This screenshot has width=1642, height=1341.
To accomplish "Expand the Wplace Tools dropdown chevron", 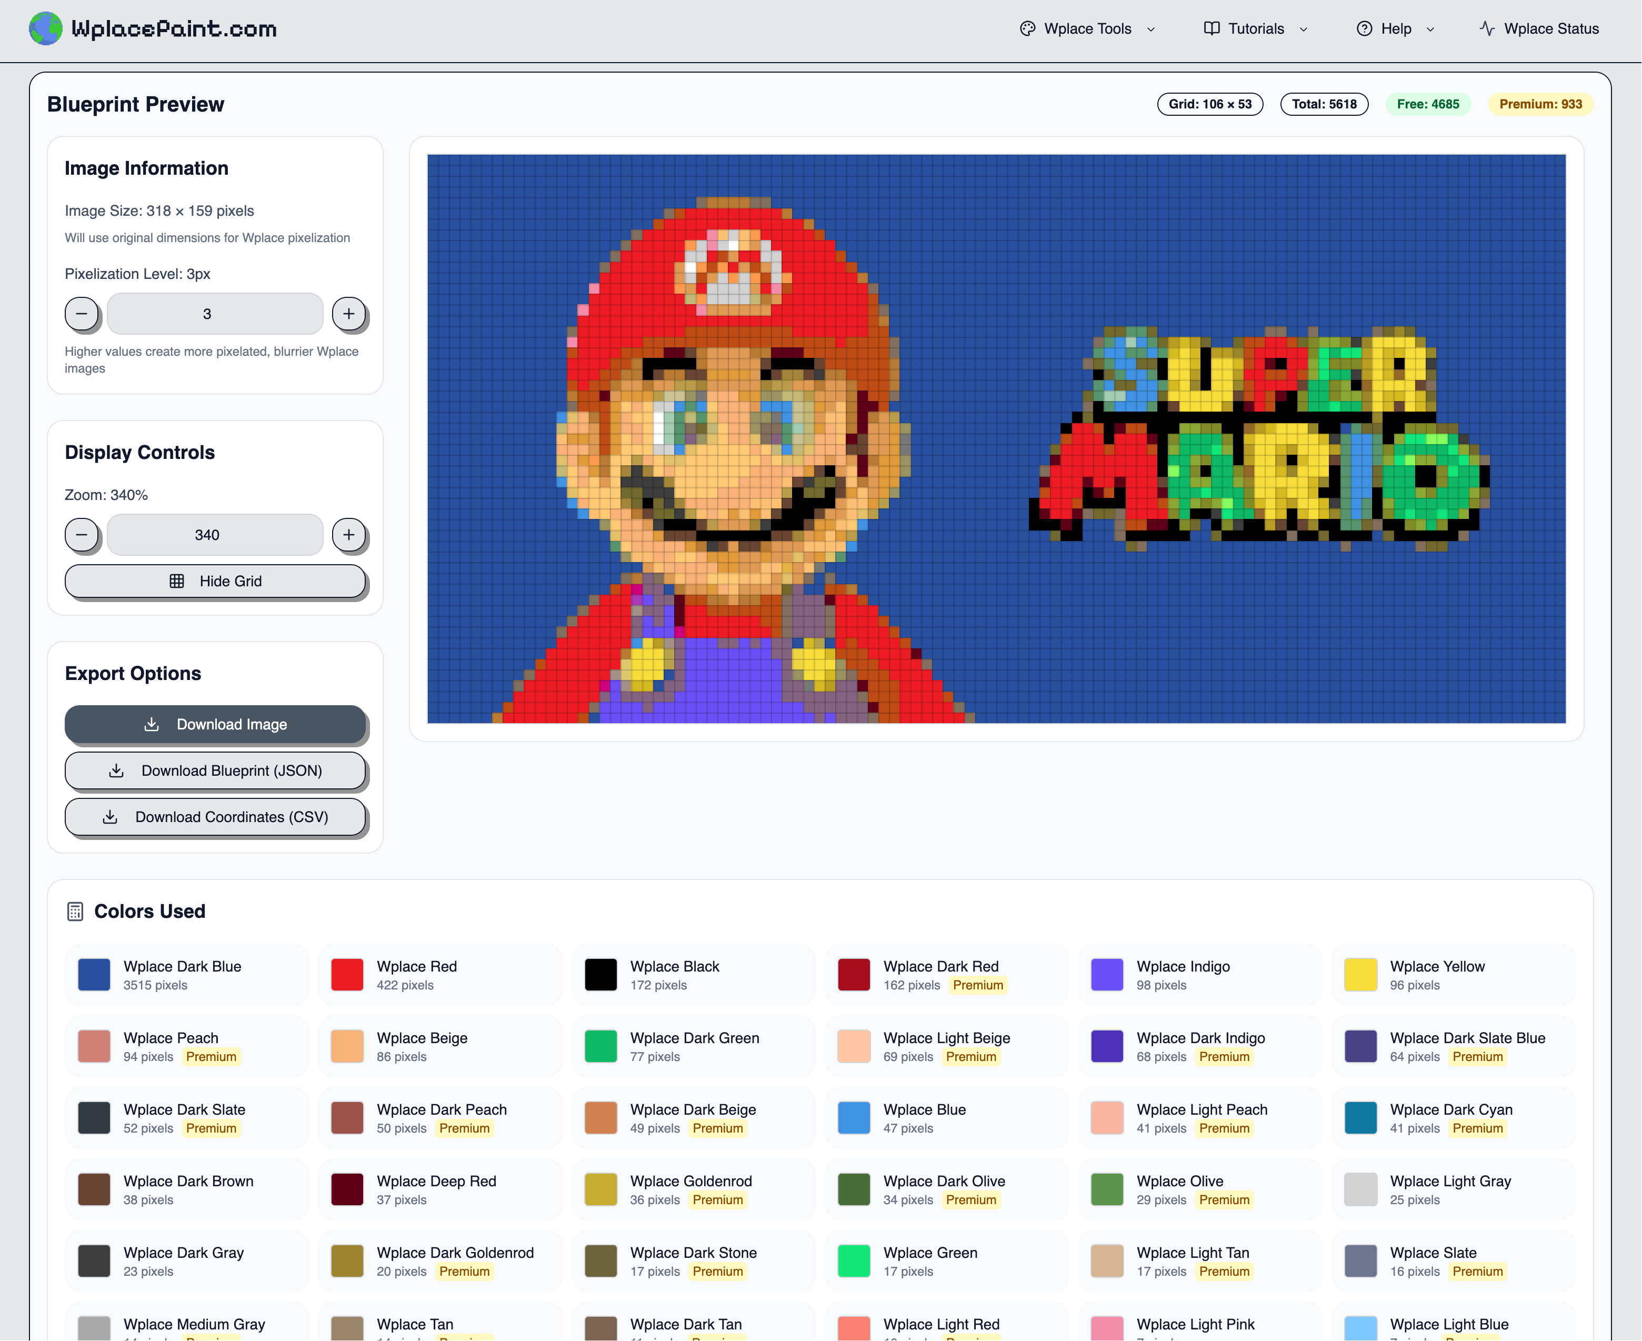I will point(1151,29).
